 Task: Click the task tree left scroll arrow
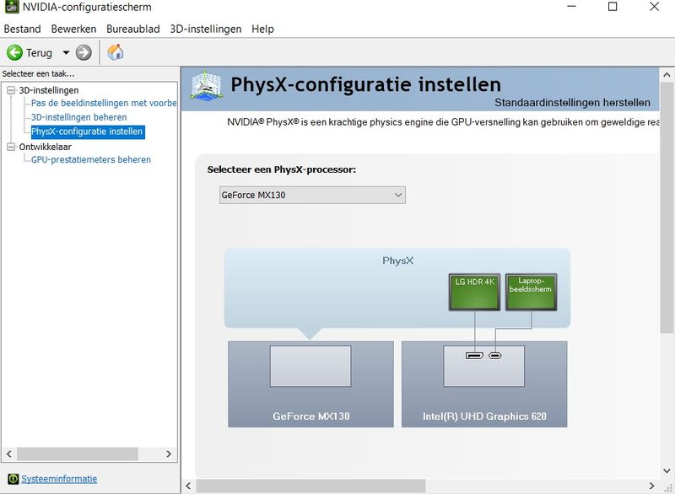click(x=9, y=454)
